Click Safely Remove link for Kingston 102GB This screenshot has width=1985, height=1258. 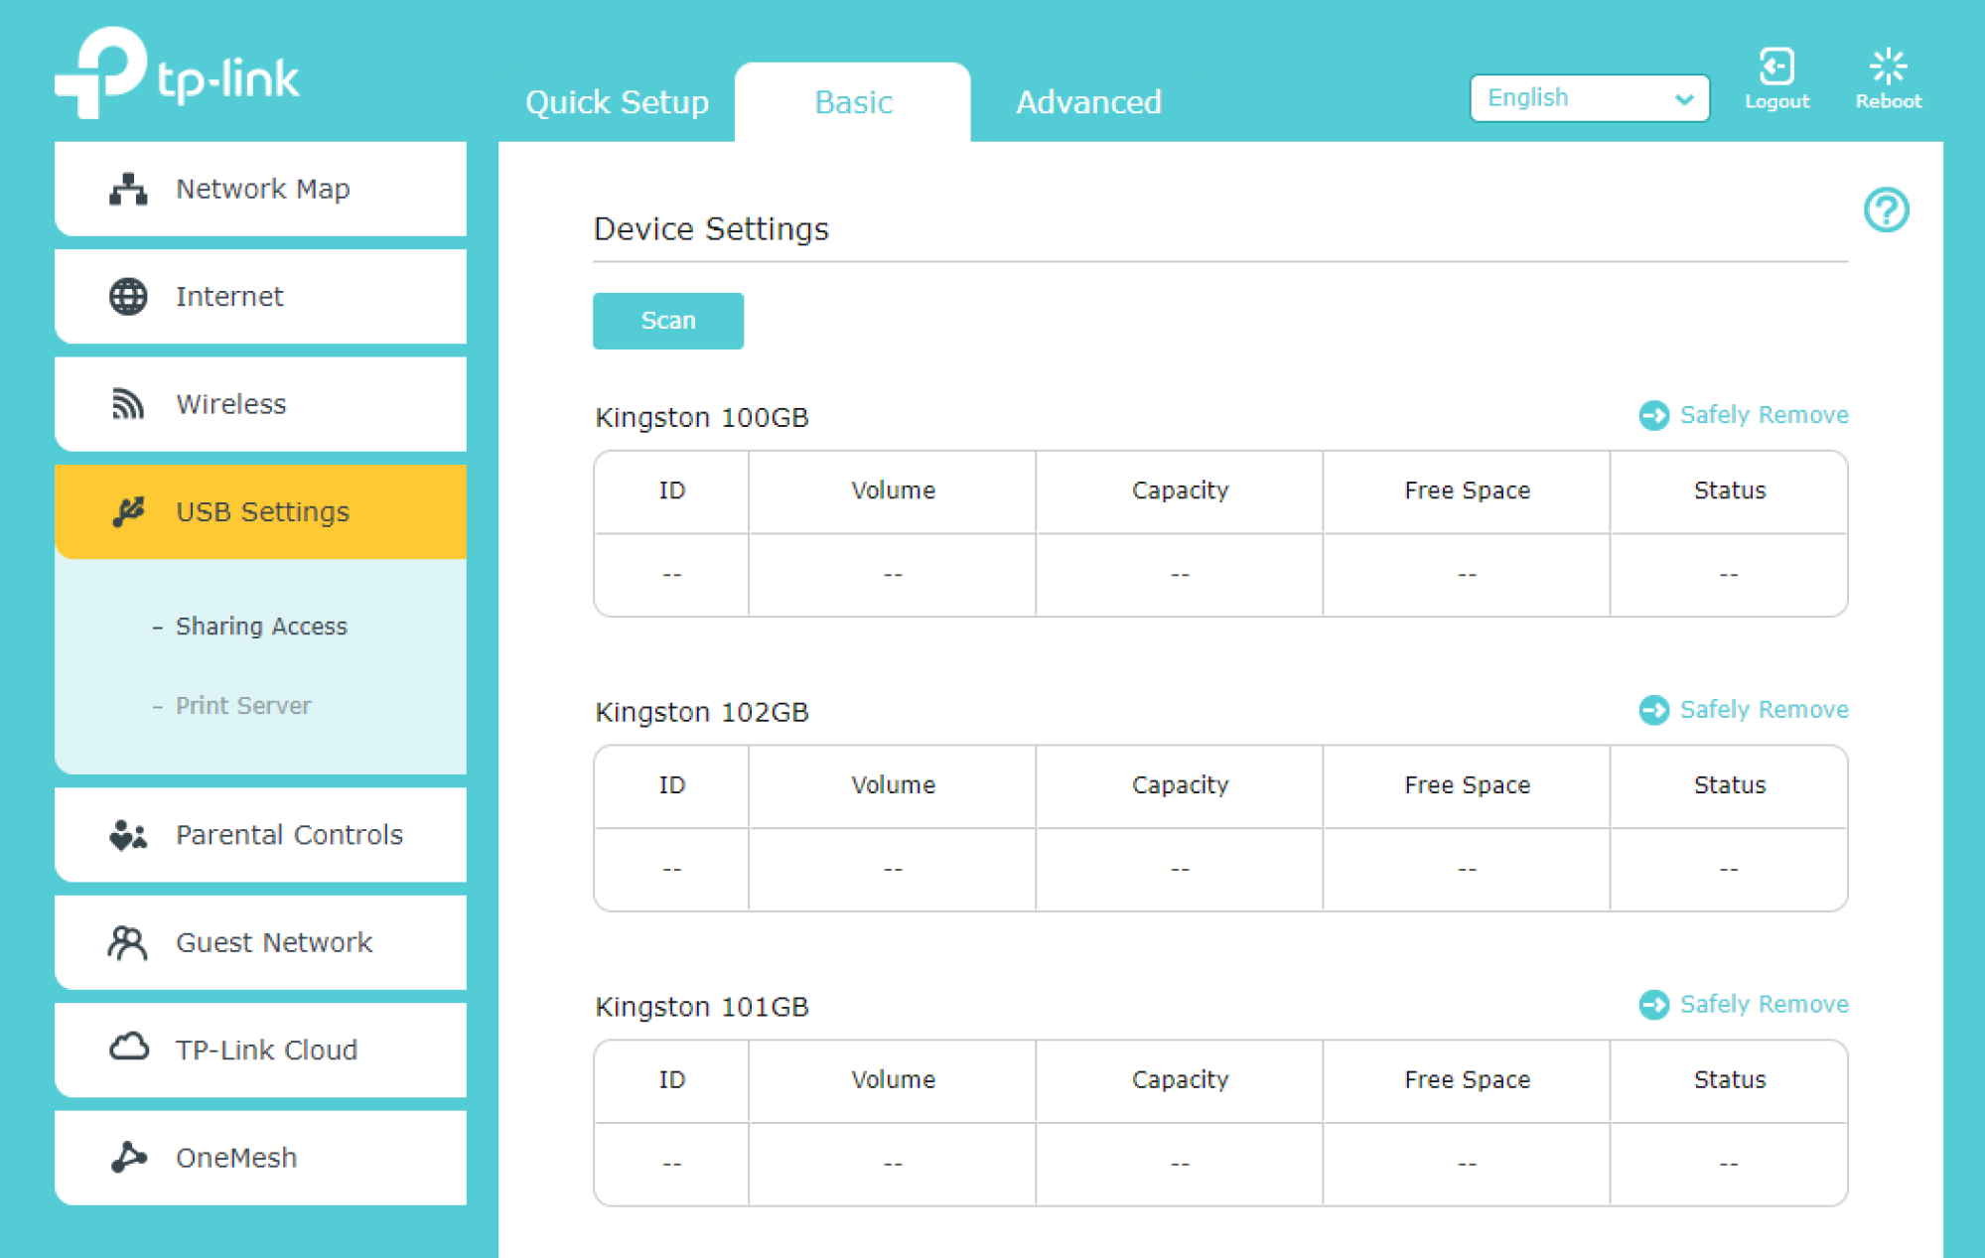pos(1764,710)
